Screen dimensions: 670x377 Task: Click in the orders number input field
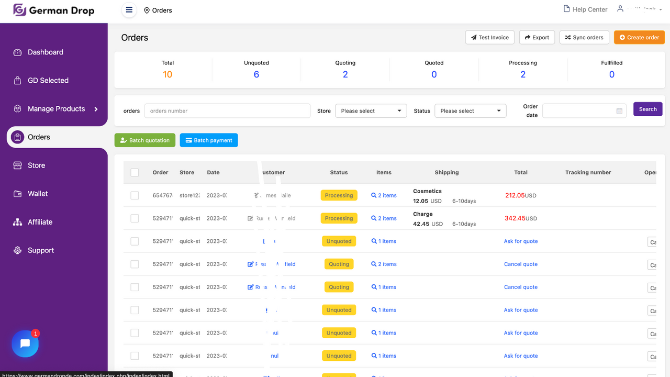228,111
